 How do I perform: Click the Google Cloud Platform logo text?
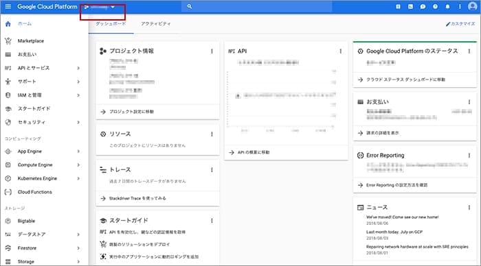[x=47, y=6]
